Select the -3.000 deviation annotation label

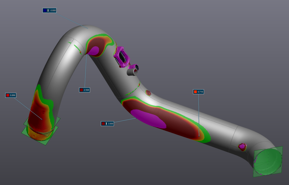click(50, 10)
